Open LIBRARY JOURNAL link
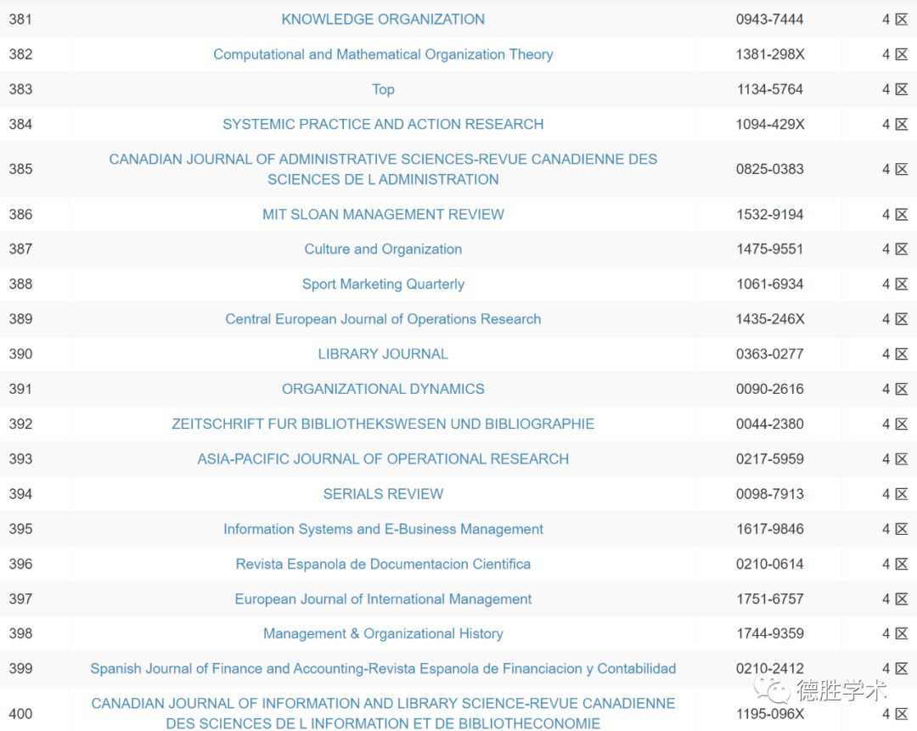The width and height of the screenshot is (917, 731). point(383,354)
